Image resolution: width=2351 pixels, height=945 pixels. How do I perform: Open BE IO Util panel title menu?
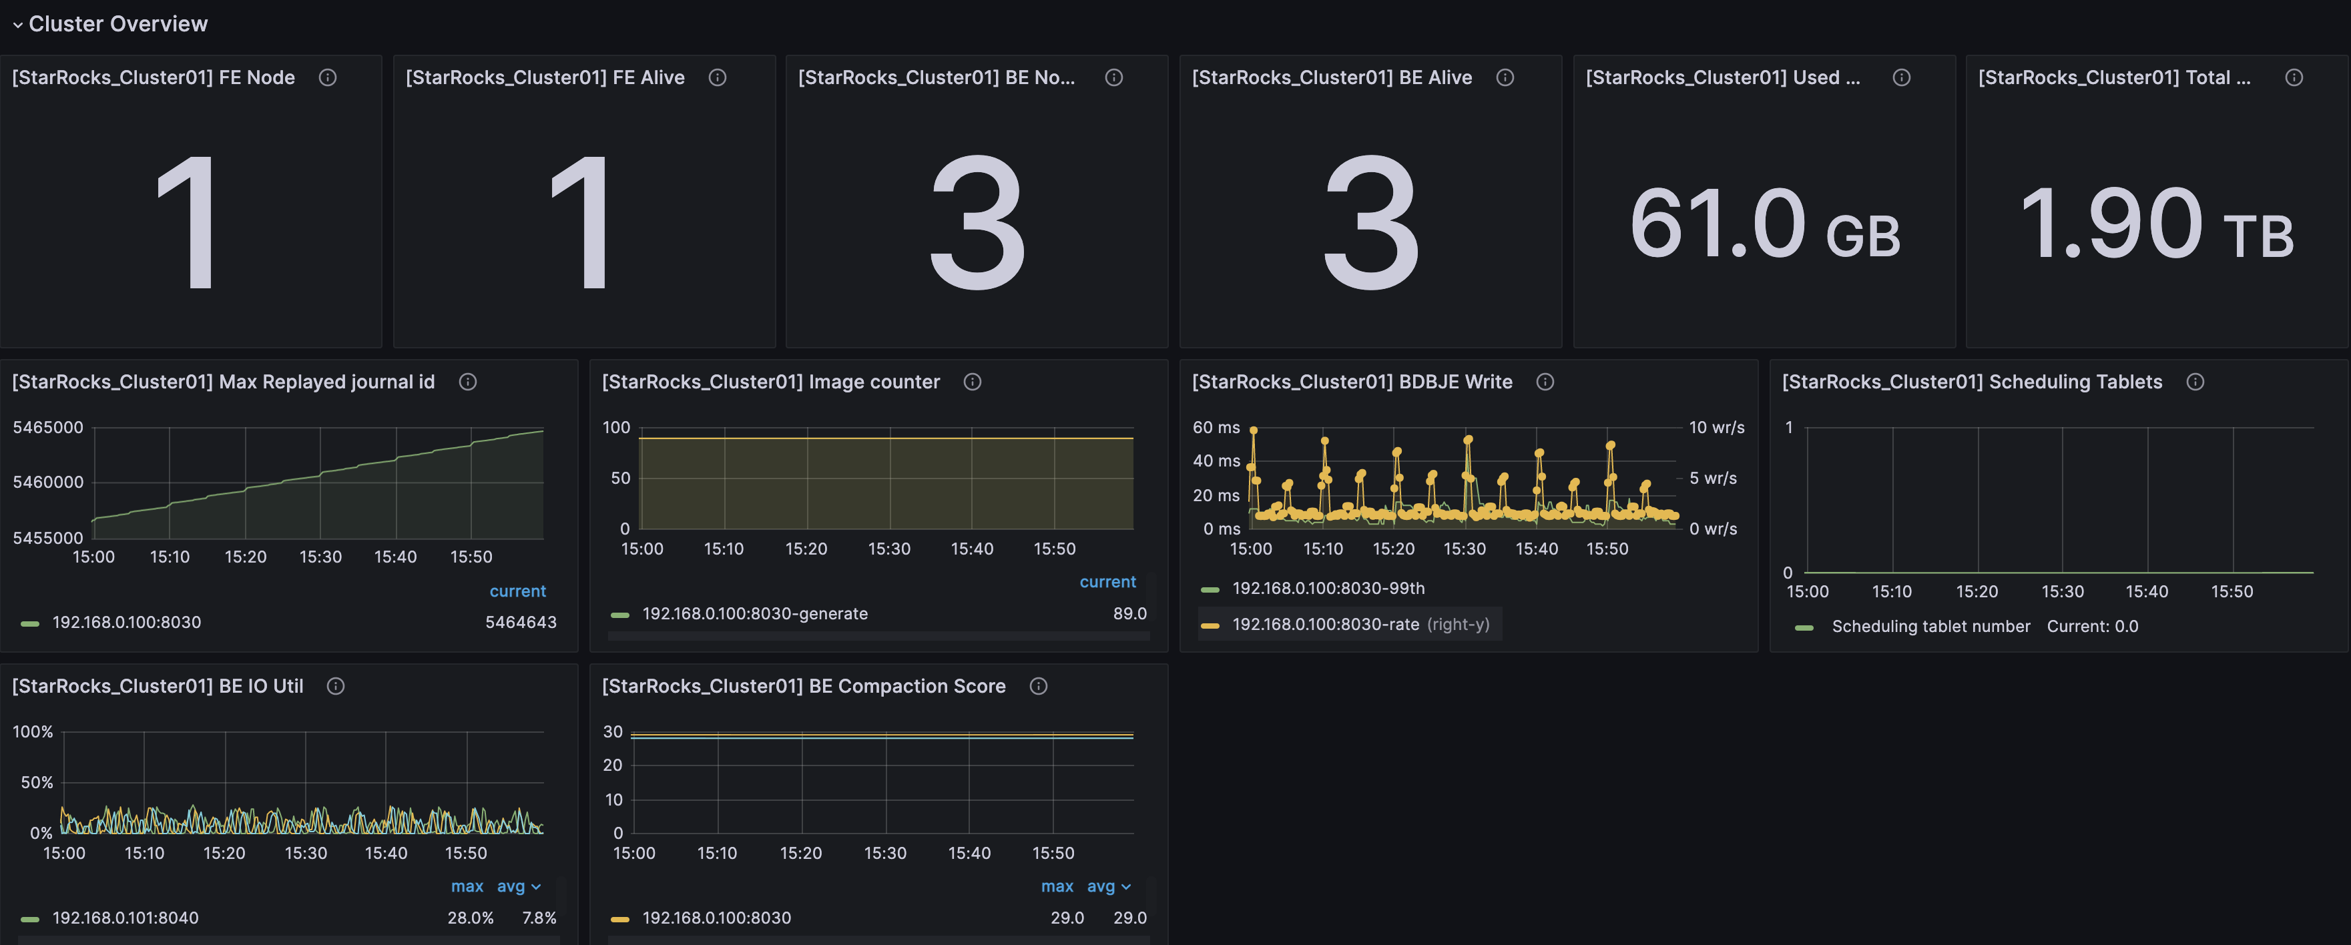[x=158, y=686]
